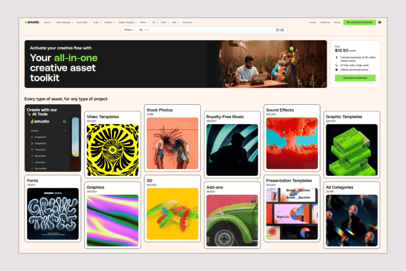Expand the Audio nav dropdown
406x271 pixels.
(x=97, y=23)
